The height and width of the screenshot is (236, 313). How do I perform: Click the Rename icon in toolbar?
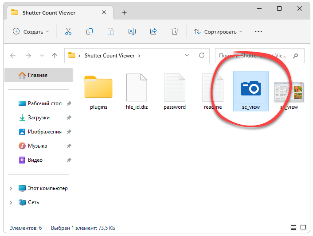[x=132, y=31]
